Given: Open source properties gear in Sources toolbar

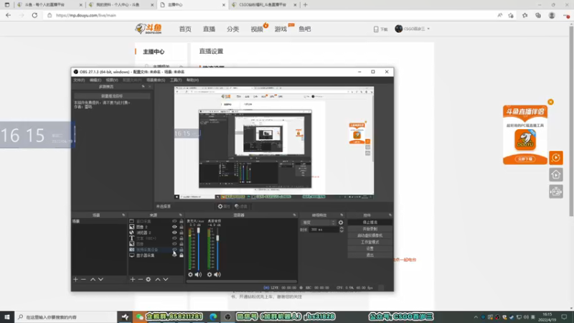Looking at the screenshot, I should [x=149, y=279].
